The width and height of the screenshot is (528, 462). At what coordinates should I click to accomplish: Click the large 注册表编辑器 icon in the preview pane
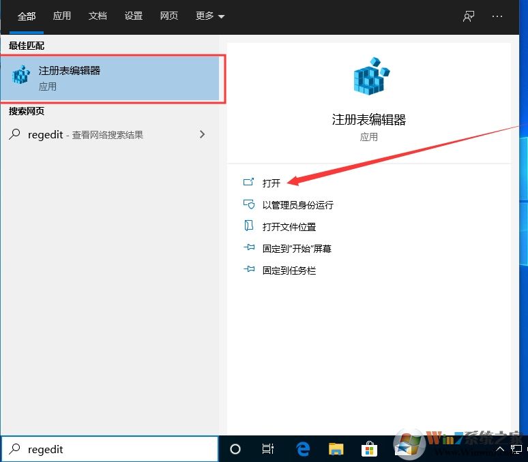click(x=371, y=76)
